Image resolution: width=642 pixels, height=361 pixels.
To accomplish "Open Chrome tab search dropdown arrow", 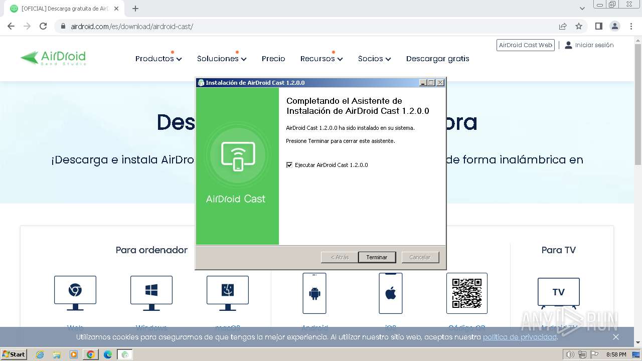I will tap(582, 9).
